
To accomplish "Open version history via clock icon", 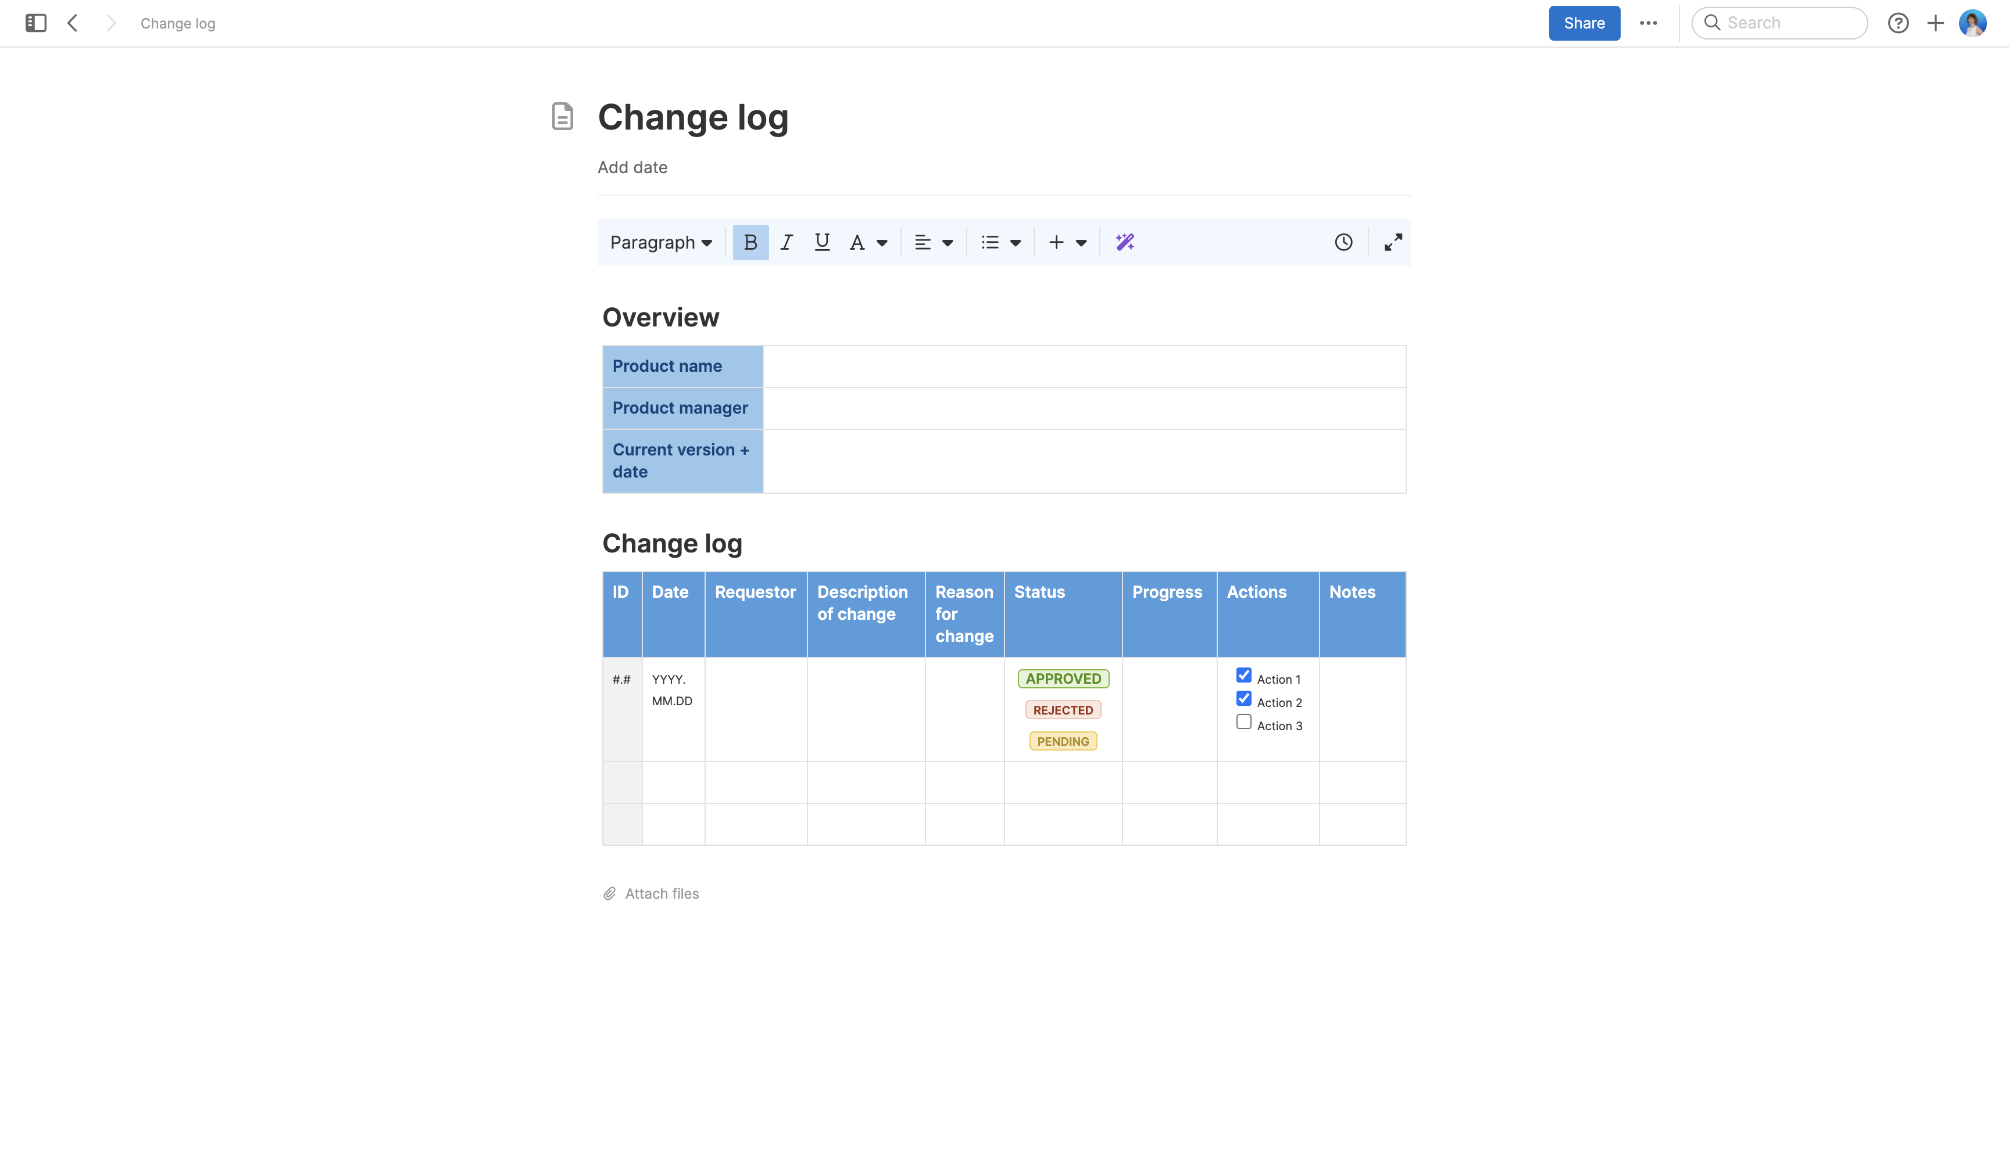I will click(x=1343, y=242).
